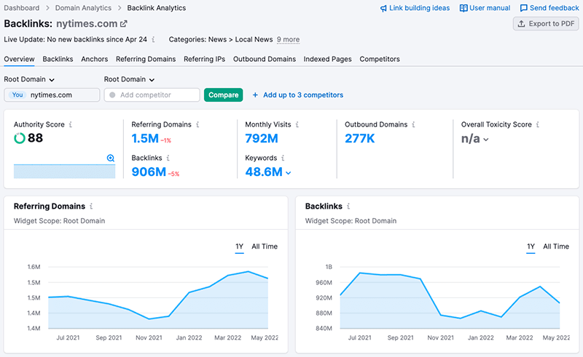Click info icon beside Outbound Domains
The width and height of the screenshot is (583, 357).
[413, 124]
